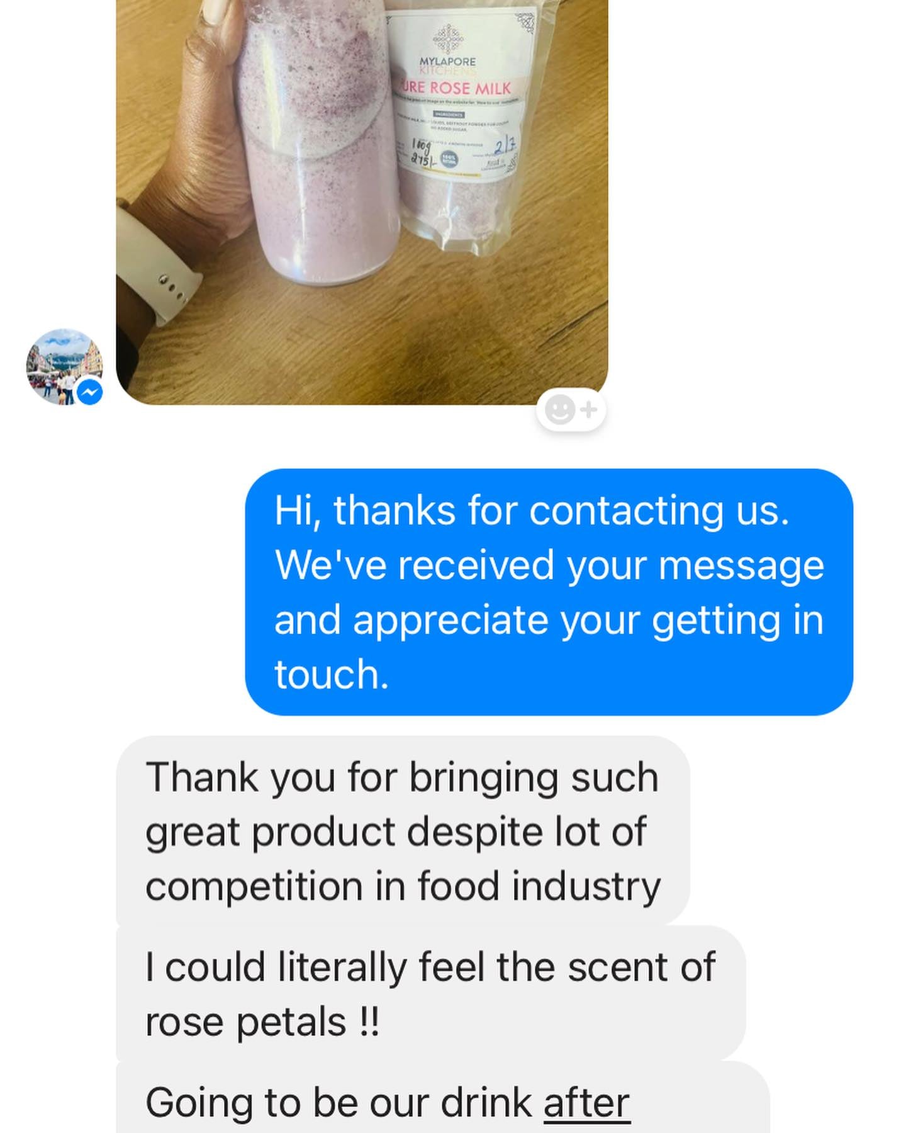Tap the plus sign on the reaction button
The width and height of the screenshot is (906, 1133).
[x=589, y=410]
